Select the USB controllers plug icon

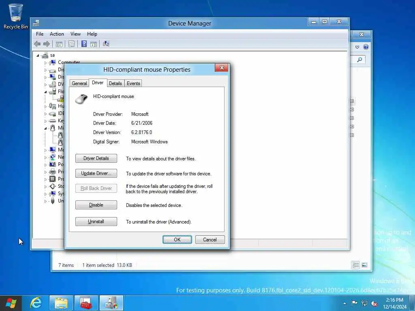point(52,201)
